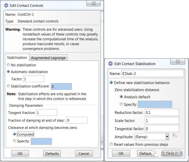Screen dimensions: 189x162
Task: Click the amplitude curve icon beside Amplitude dropdown
Action: tap(175, 136)
